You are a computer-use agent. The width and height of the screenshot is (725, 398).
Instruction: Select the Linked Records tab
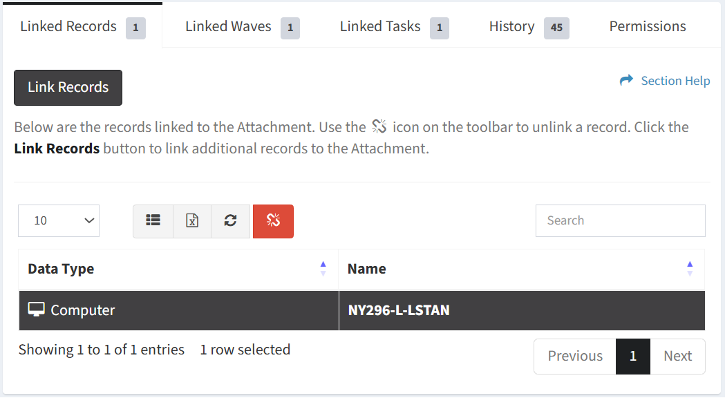(83, 27)
